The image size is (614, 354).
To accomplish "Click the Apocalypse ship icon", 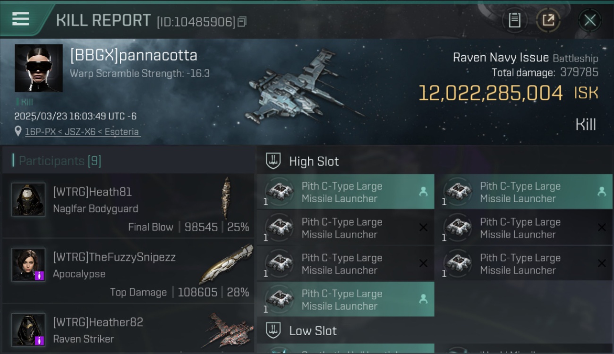I will (x=226, y=264).
